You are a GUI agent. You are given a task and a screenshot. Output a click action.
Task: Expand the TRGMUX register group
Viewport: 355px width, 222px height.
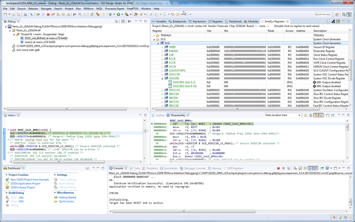pyautogui.click(x=154, y=35)
